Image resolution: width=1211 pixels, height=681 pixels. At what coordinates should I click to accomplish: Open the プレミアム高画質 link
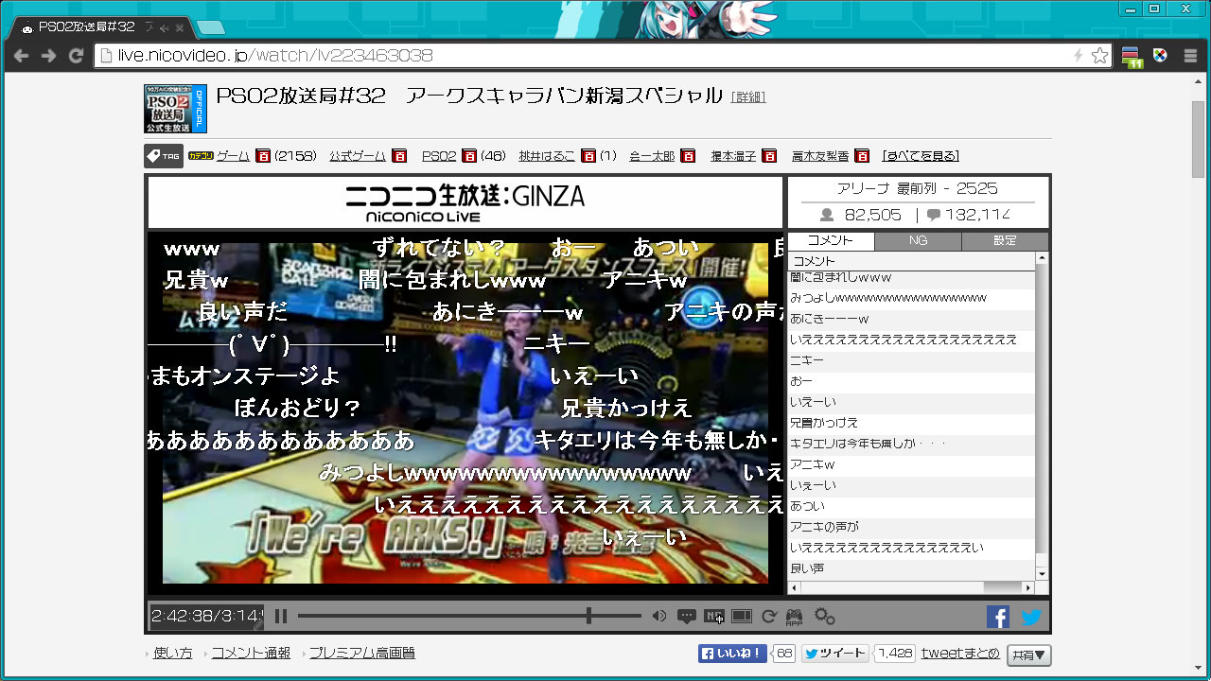coord(362,654)
